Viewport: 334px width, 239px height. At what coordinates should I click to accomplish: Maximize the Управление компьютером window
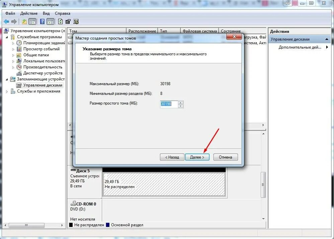pyautogui.click(x=311, y=3)
